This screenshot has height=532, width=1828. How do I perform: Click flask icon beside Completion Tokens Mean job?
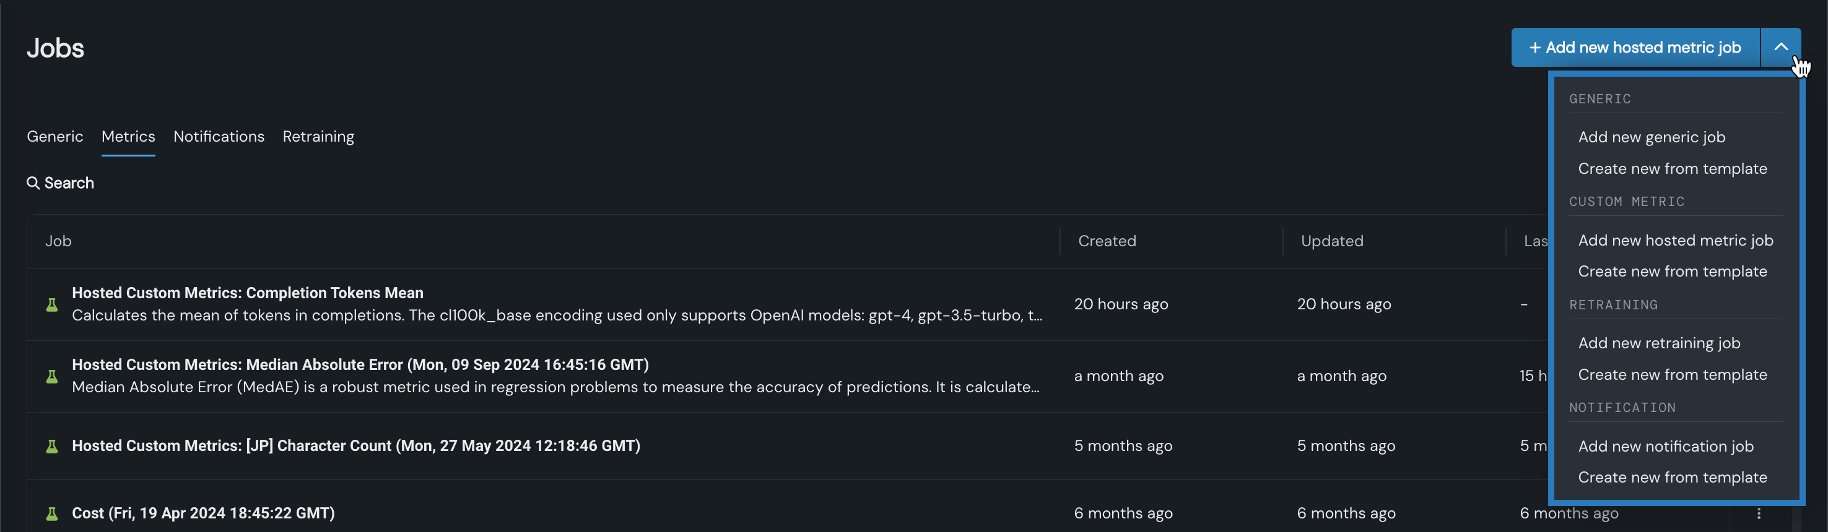click(52, 304)
